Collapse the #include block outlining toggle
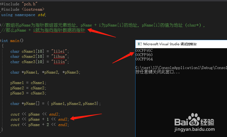Image resolution: width=227 pixels, height=137 pixels. [1, 4]
